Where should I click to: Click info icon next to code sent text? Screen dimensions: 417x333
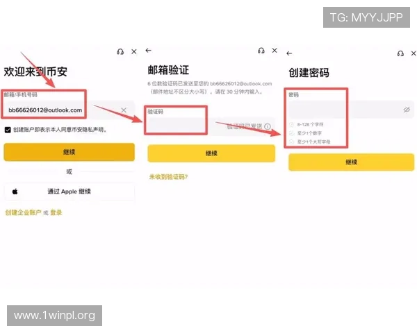coord(268,126)
